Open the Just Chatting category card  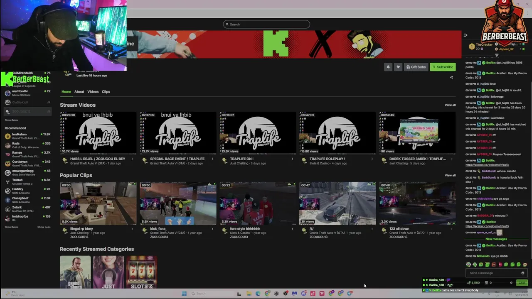(x=108, y=272)
